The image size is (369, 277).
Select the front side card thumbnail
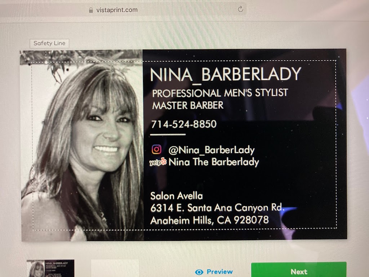click(x=50, y=268)
